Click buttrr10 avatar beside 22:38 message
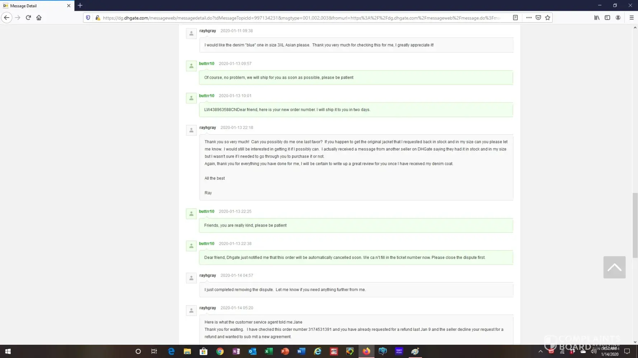Screen dimensions: 638x358 [x=191, y=246]
